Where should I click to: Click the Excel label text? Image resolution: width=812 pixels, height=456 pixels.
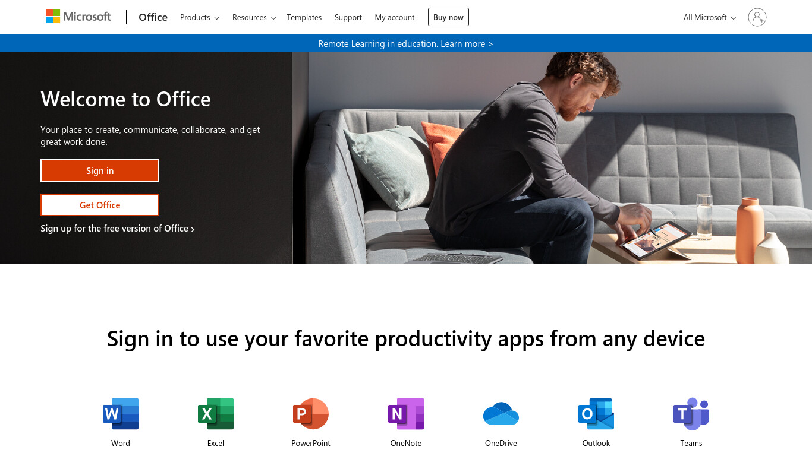pyautogui.click(x=216, y=443)
